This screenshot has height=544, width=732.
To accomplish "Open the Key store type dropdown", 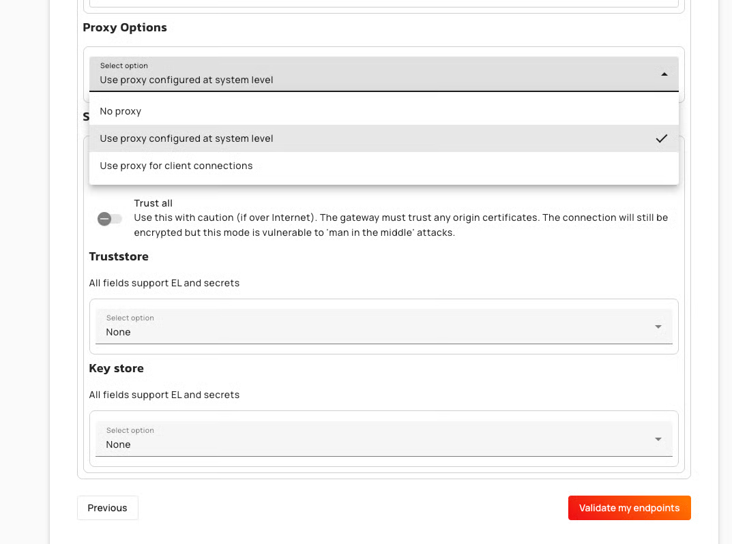I will (383, 439).
